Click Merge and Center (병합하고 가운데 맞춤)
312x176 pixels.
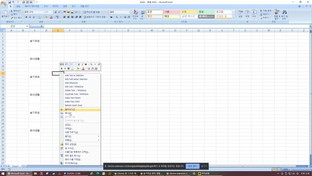pos(95,17)
